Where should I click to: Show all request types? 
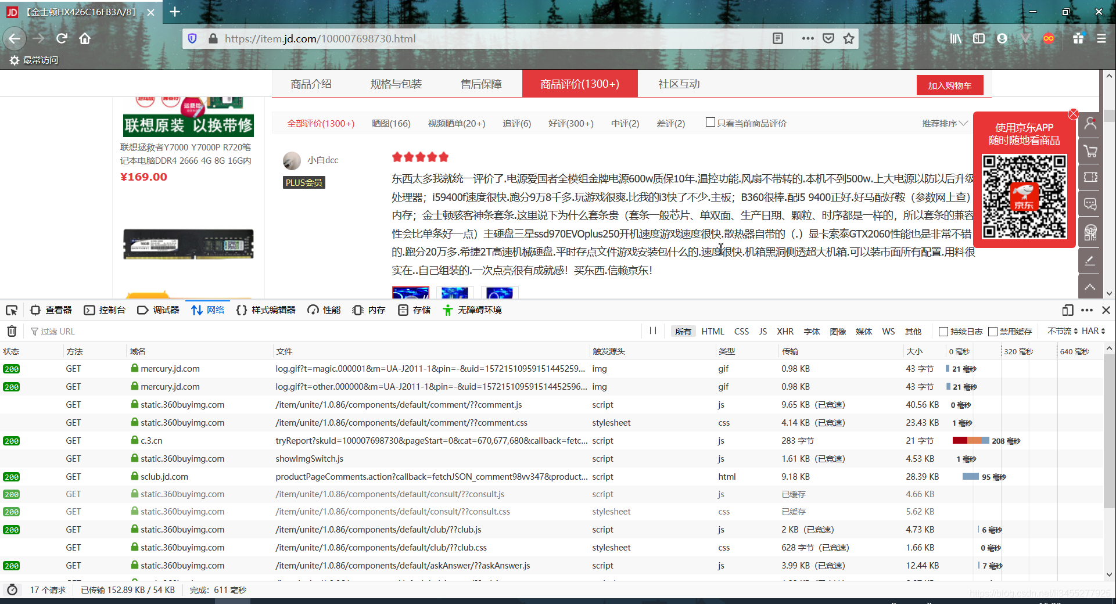(x=683, y=332)
